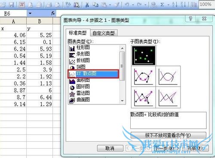Click the Insert Hyperlink globe icon

click(154, 5)
